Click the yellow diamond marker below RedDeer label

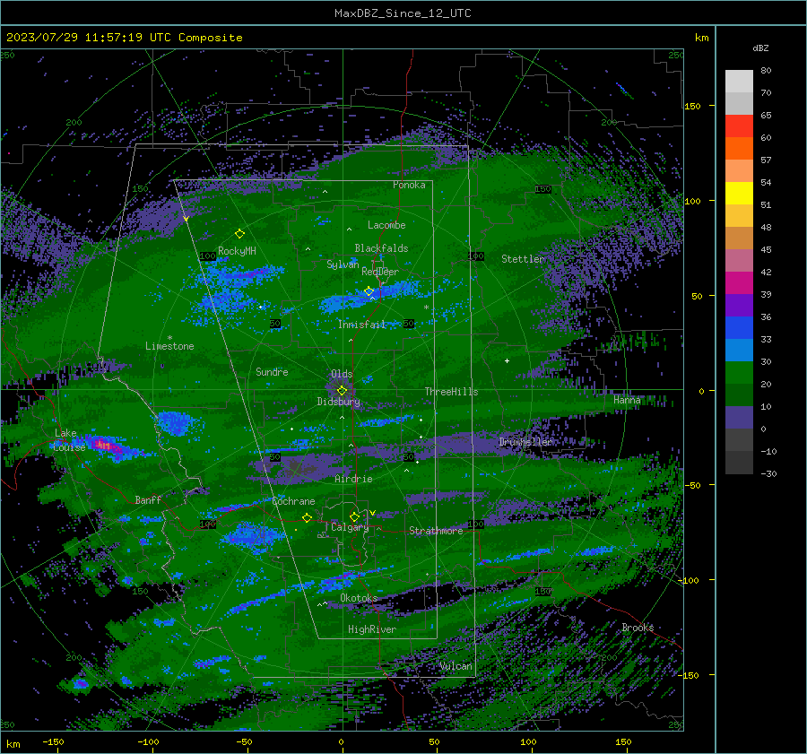click(x=369, y=291)
